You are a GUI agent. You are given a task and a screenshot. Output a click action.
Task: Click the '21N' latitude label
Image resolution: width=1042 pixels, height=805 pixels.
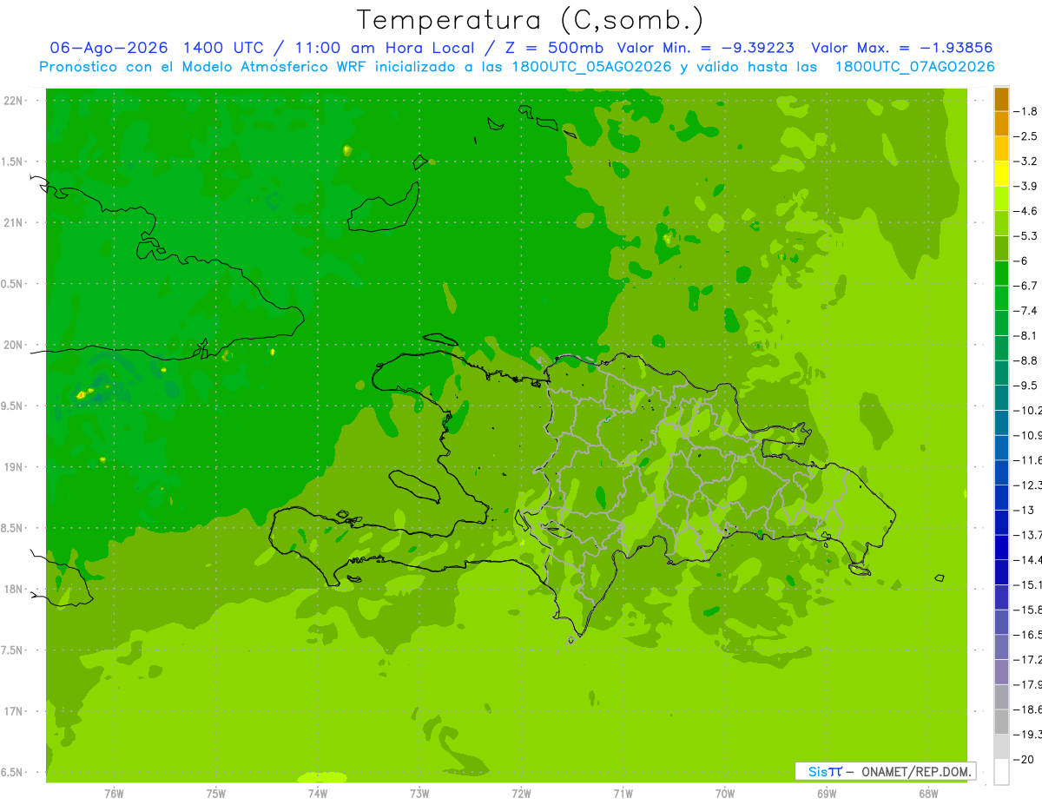click(x=14, y=223)
